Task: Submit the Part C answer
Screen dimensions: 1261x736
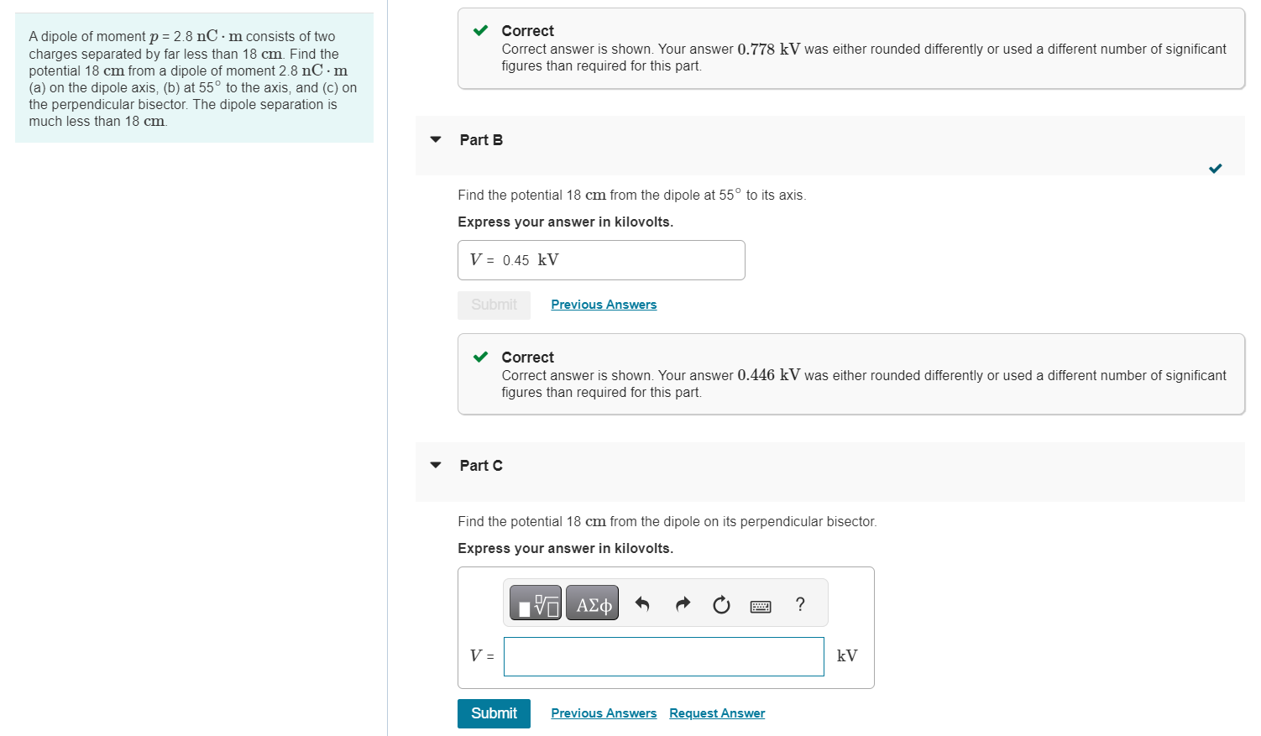Action: [x=494, y=713]
